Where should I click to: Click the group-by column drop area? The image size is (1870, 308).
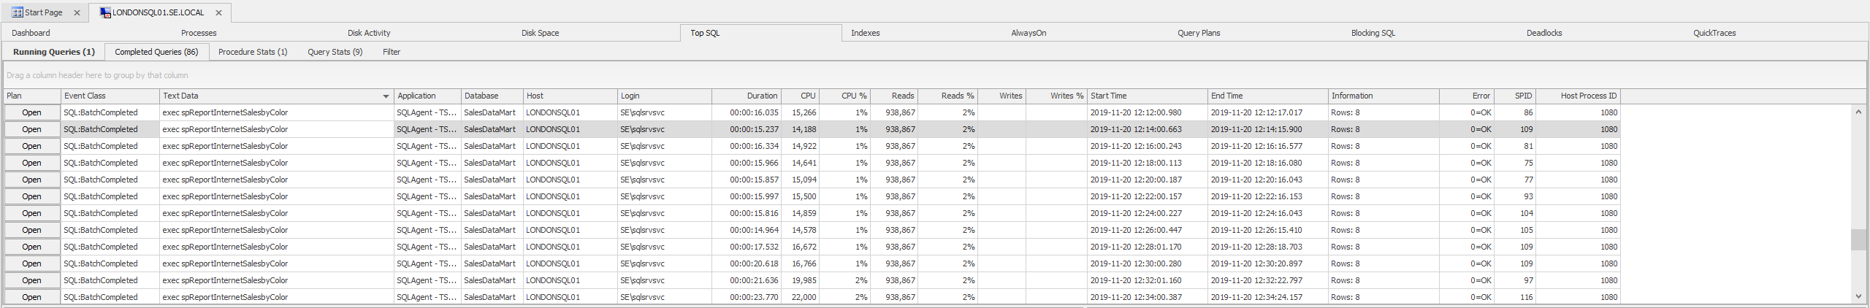934,75
